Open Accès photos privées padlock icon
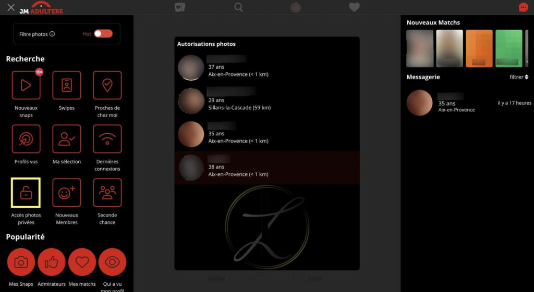Screen dimensions: 534x292 click(26, 193)
